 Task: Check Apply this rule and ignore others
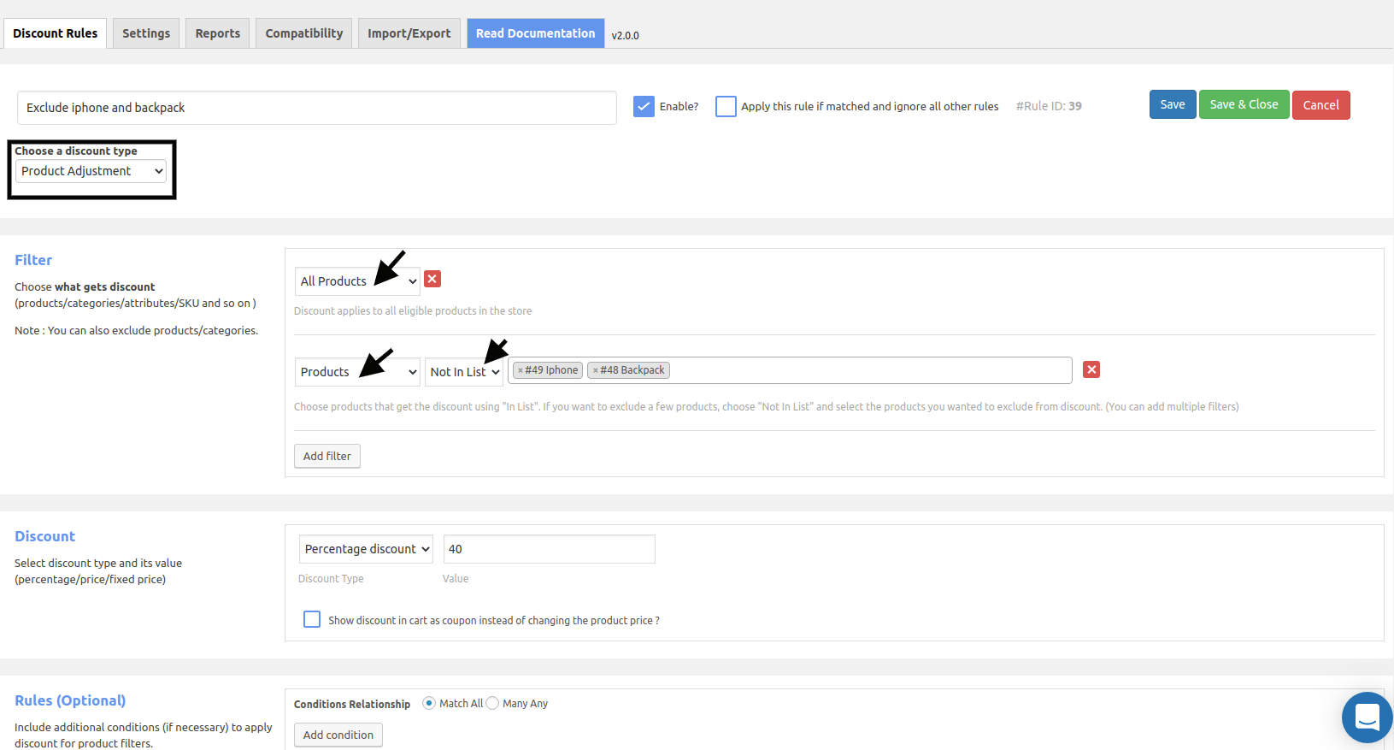(726, 106)
